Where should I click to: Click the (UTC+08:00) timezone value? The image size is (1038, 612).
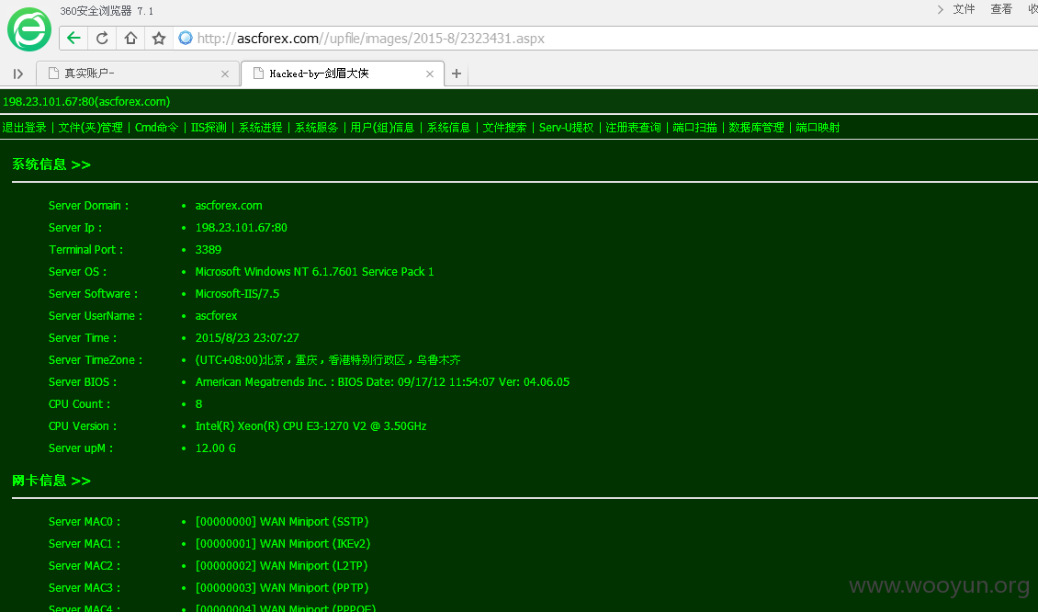(x=328, y=359)
